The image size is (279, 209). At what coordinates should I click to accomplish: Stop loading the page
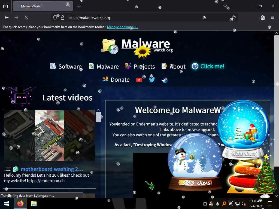click(26, 17)
